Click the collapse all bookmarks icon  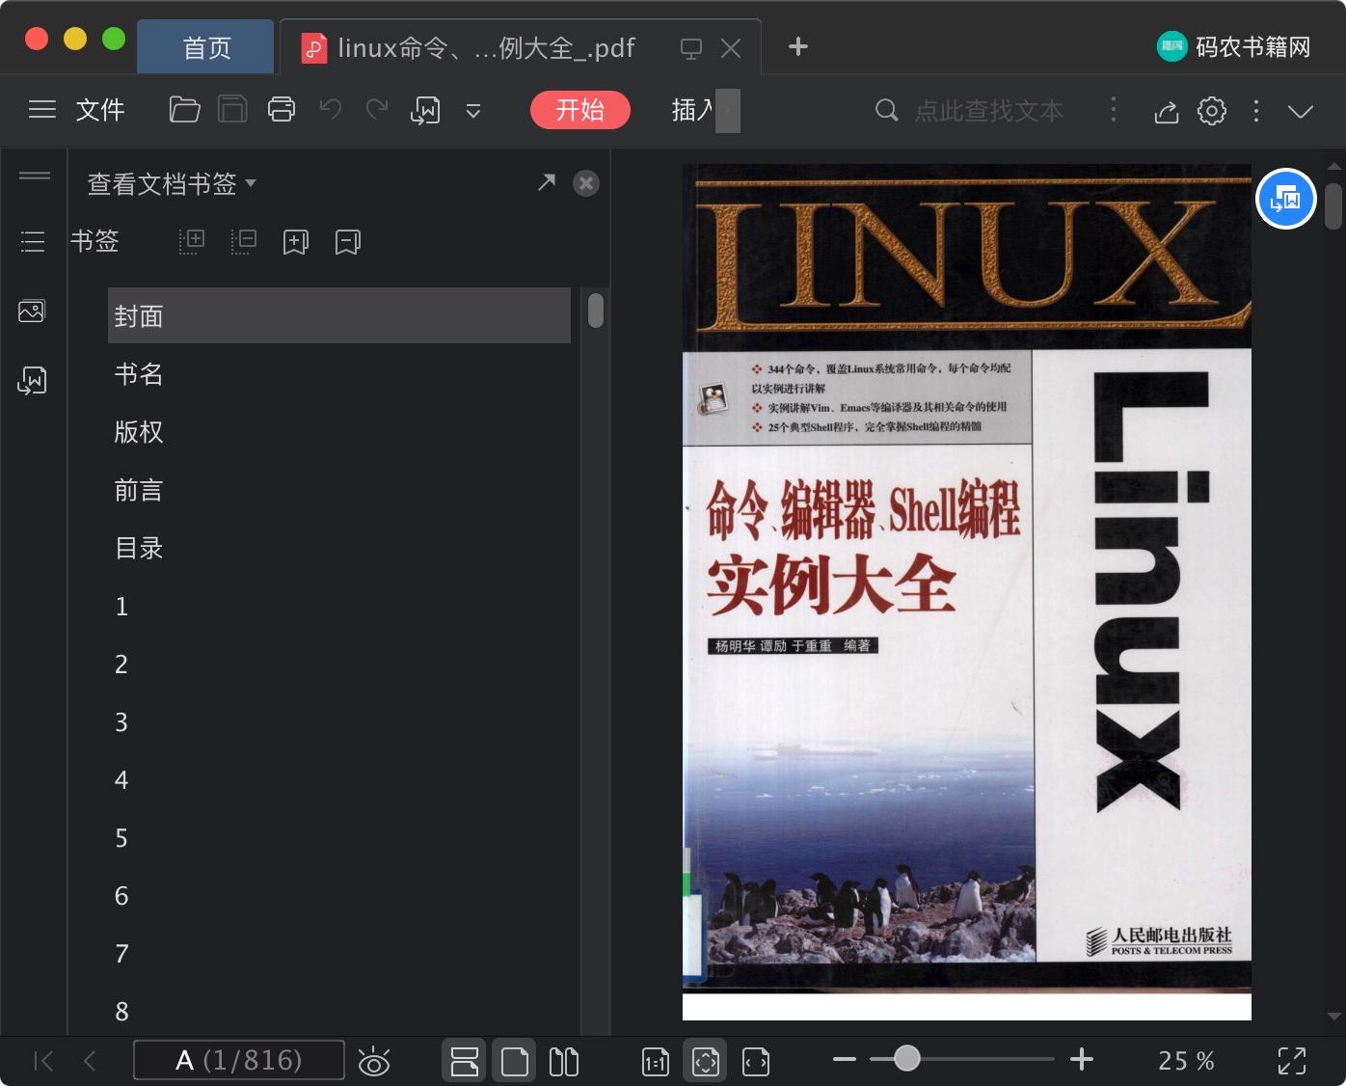point(244,241)
